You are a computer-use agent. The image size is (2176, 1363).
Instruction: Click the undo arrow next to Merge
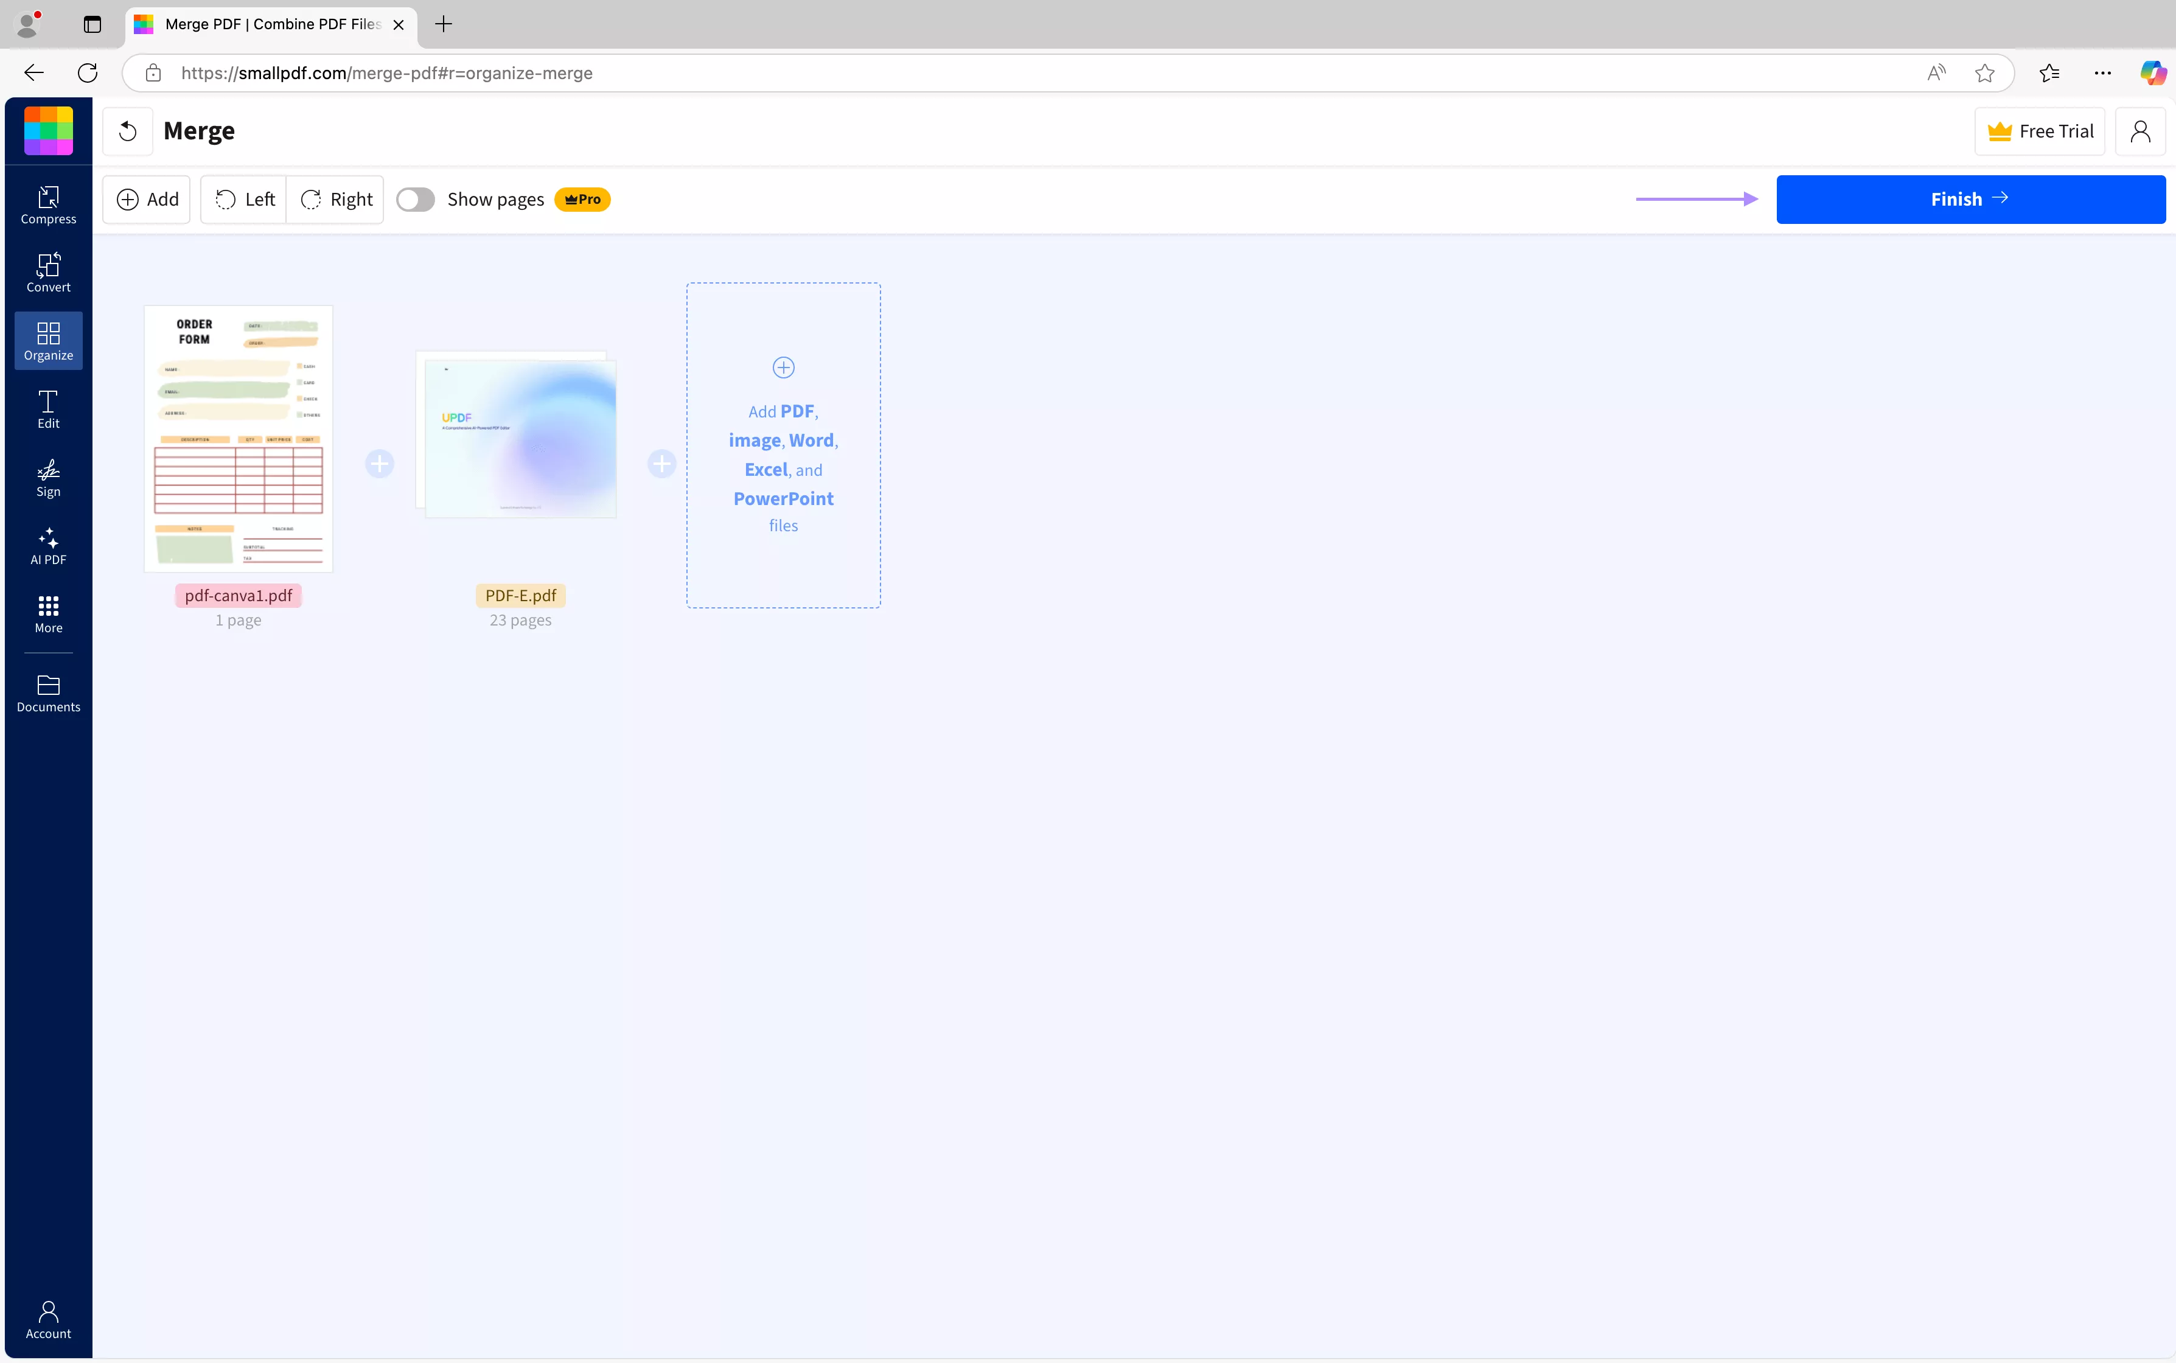pos(127,131)
